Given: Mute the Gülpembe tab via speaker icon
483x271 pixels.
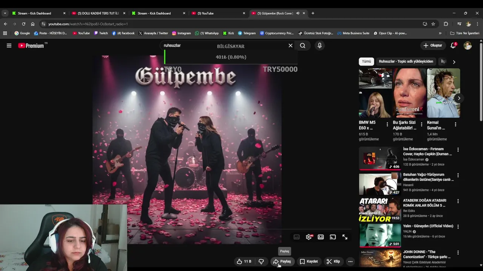Looking at the screenshot, I should [x=298, y=13].
